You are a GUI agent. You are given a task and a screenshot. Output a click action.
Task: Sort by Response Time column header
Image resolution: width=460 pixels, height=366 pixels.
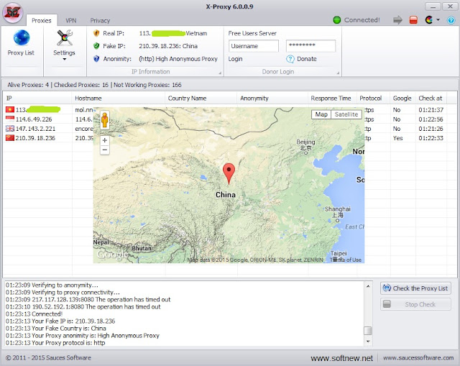click(332, 98)
